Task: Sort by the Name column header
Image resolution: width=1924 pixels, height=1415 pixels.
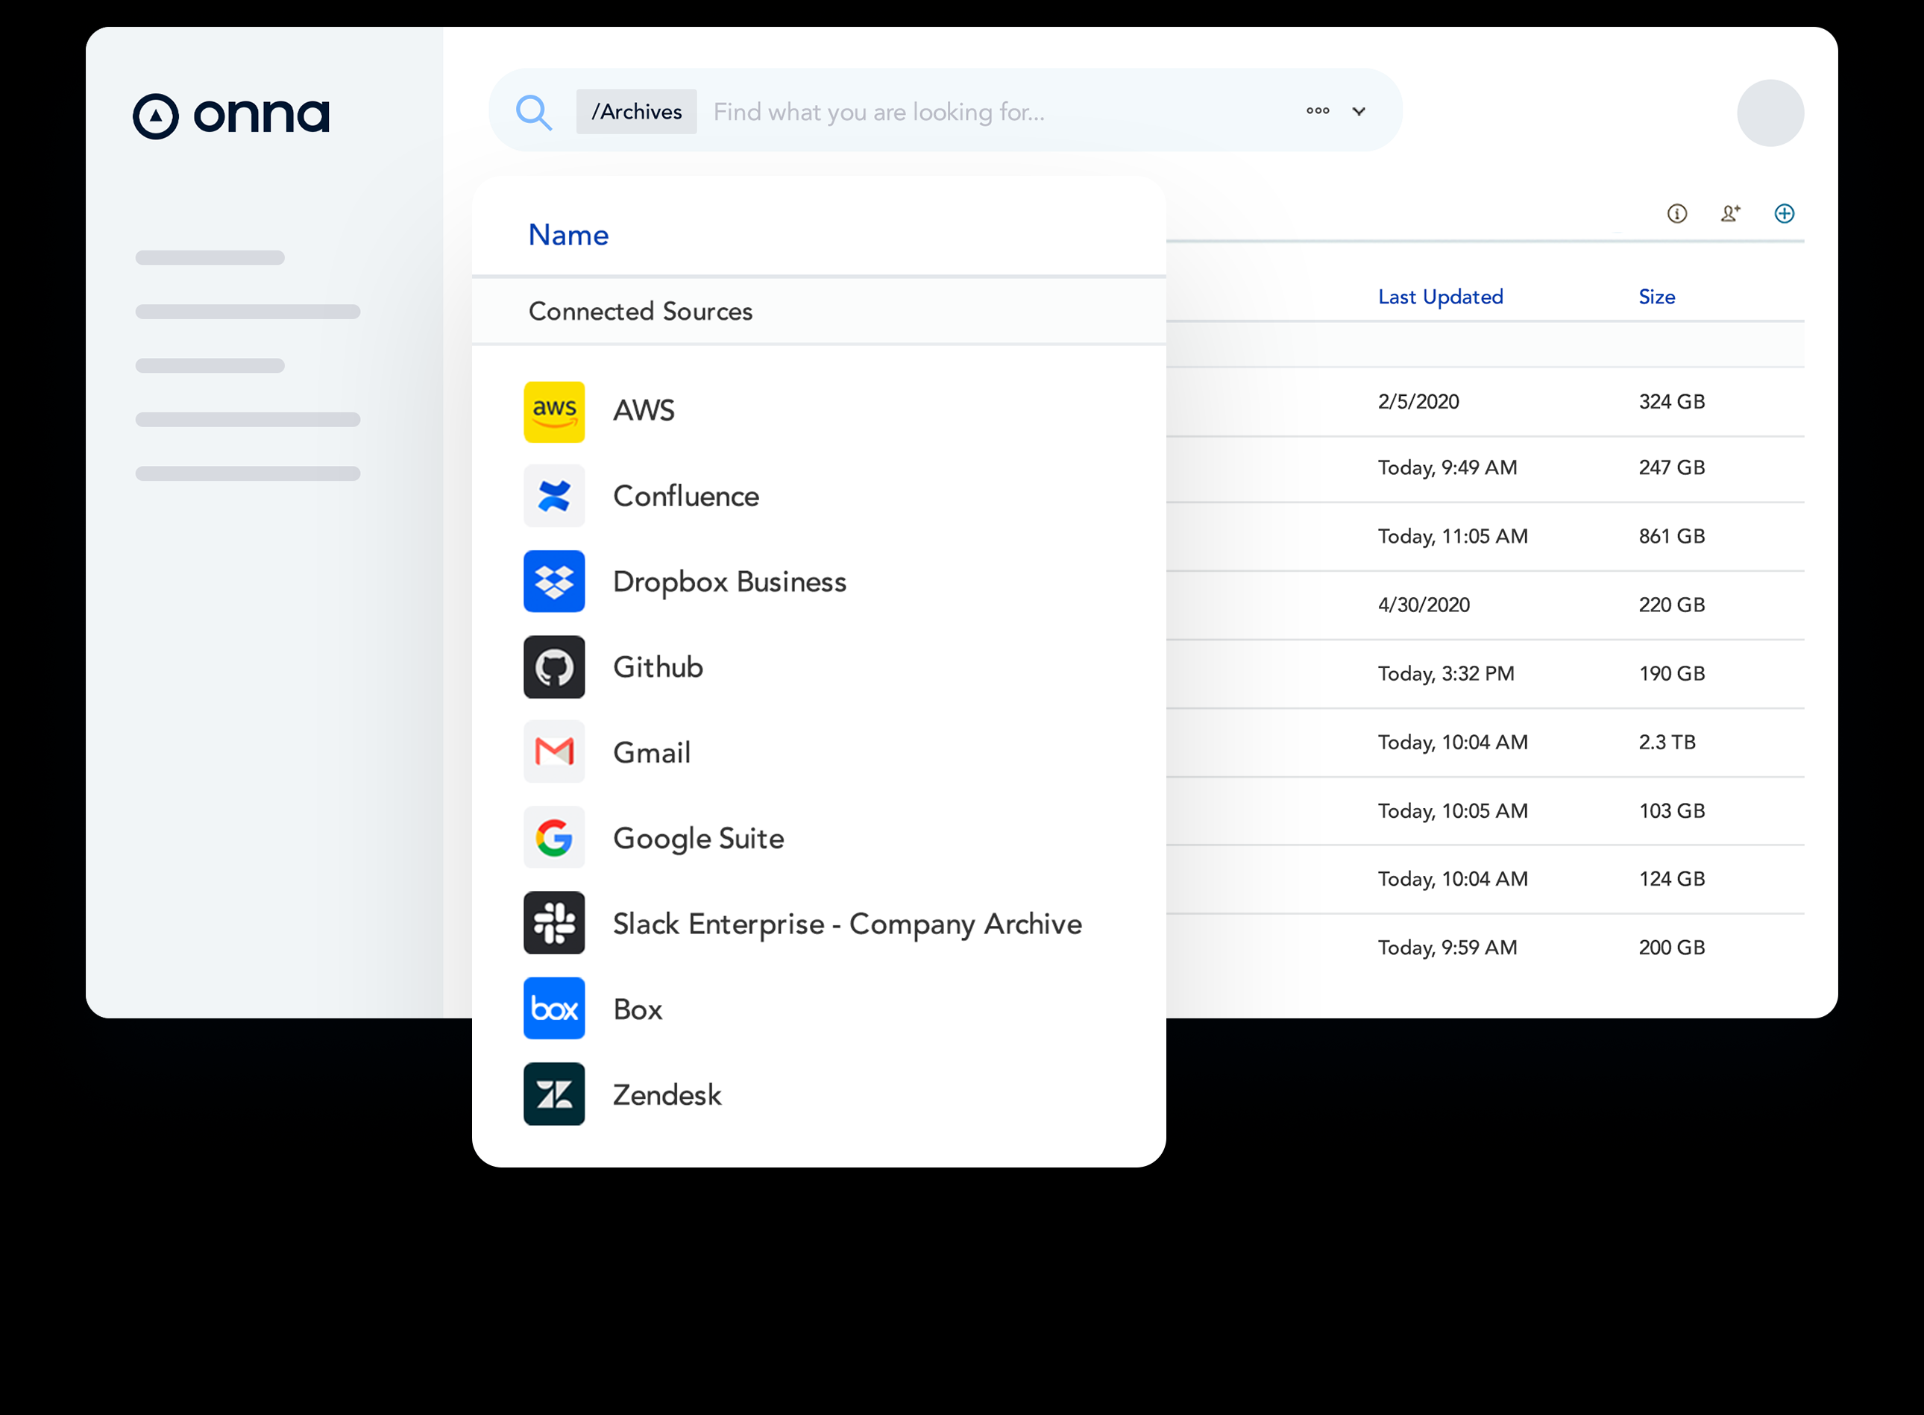Action: [x=568, y=235]
